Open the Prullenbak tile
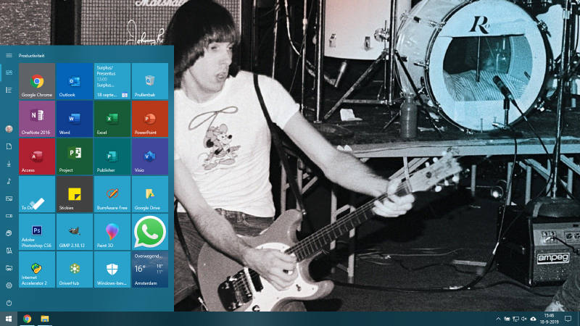 [150, 81]
